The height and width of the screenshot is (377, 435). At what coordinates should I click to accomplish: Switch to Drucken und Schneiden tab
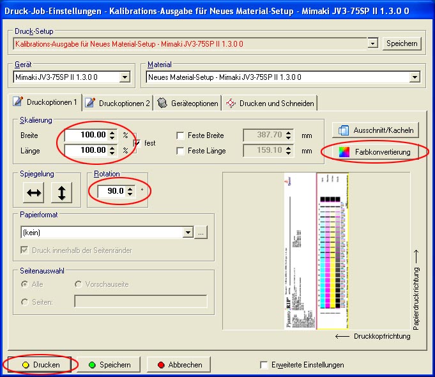tap(270, 103)
